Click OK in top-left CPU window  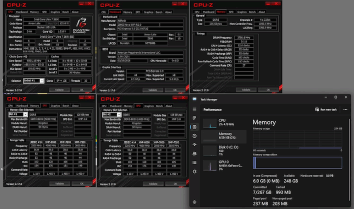pos(81,90)
